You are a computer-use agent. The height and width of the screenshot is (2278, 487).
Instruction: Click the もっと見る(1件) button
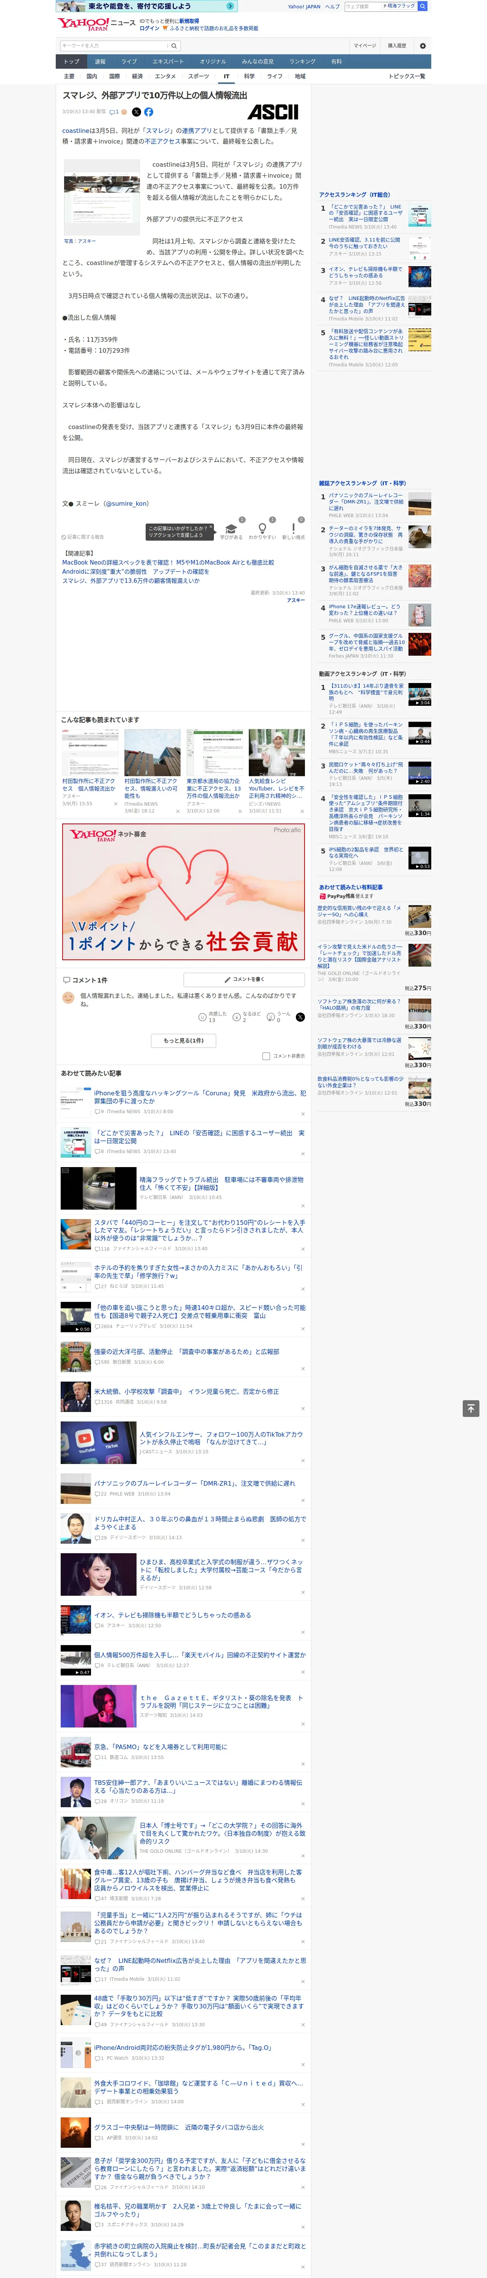click(x=184, y=1041)
